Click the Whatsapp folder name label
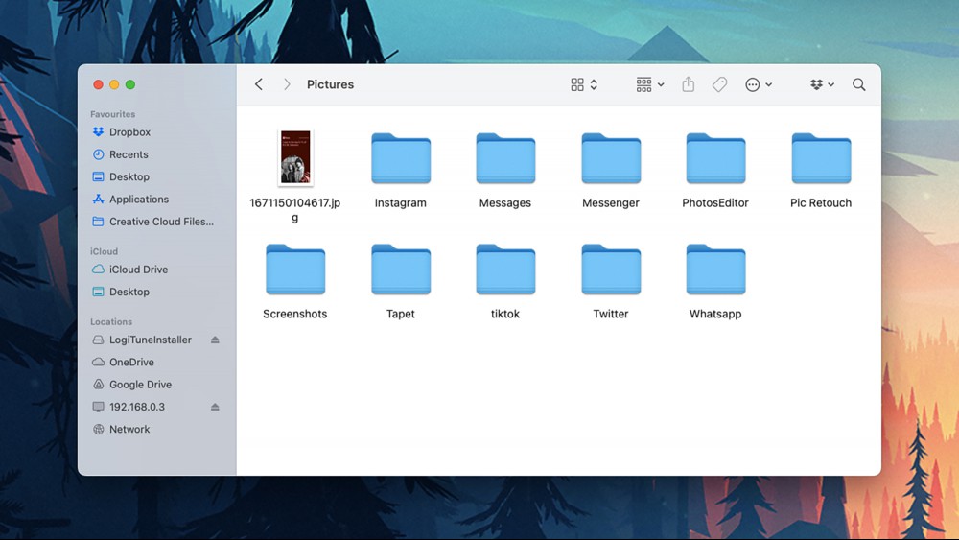 pos(715,314)
